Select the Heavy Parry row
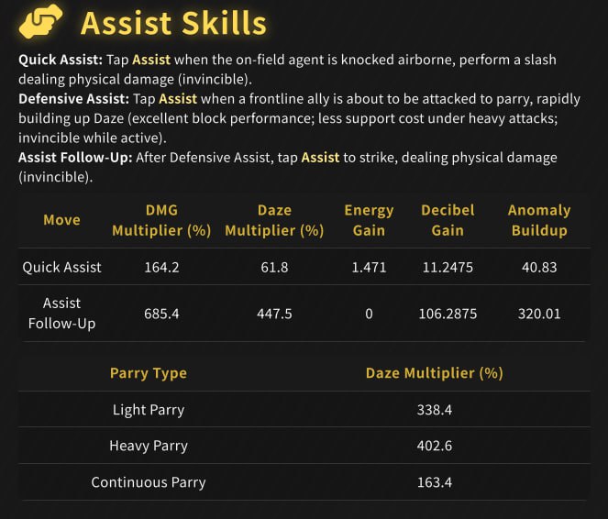 304,446
